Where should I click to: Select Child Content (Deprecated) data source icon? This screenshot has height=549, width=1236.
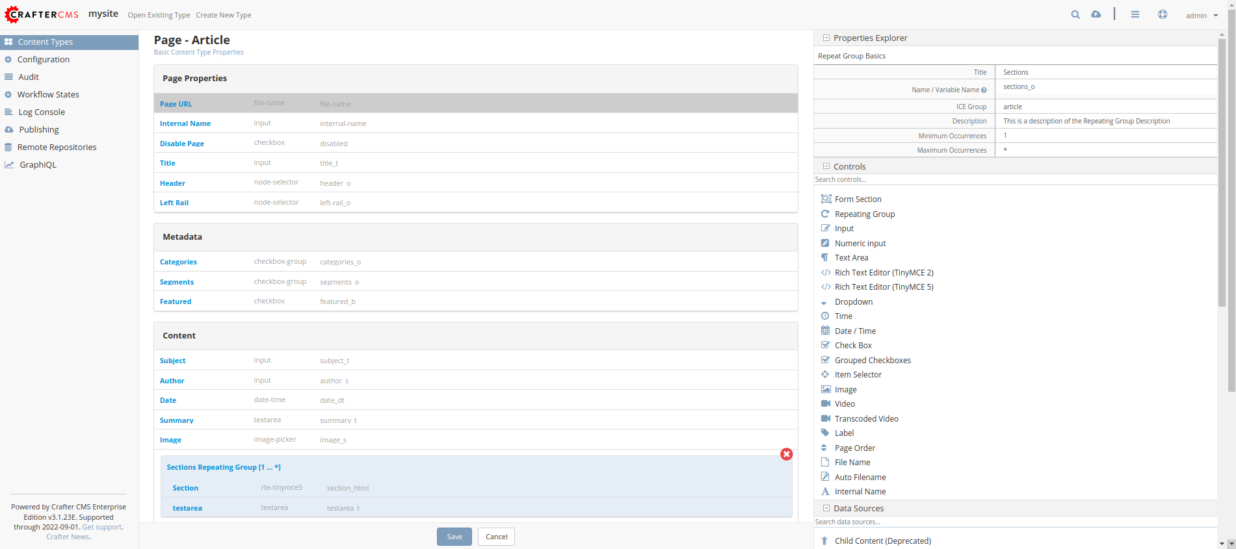[824, 541]
